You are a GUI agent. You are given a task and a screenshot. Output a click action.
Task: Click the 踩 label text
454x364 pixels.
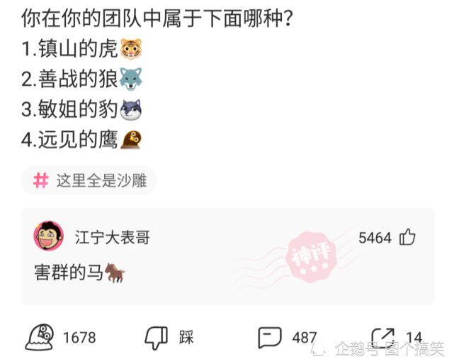click(186, 337)
